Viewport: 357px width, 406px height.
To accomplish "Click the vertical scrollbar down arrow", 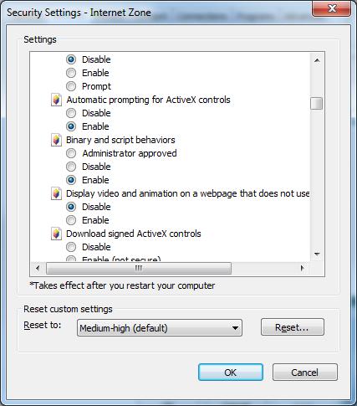I will [x=317, y=254].
